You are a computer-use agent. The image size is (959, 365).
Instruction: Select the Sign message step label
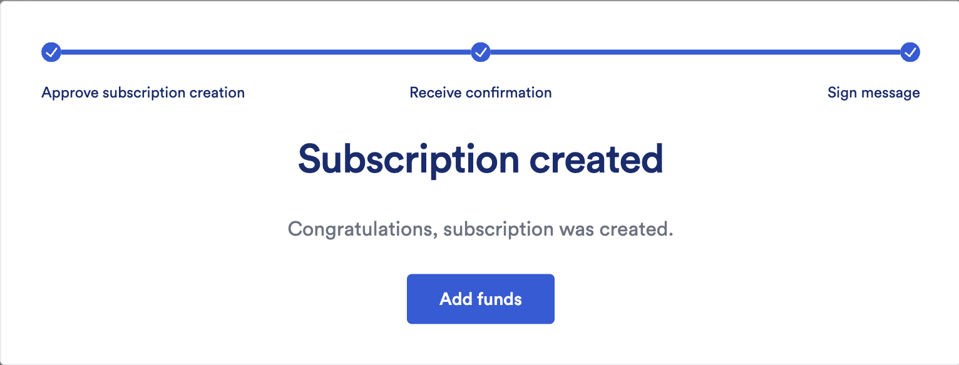click(874, 93)
